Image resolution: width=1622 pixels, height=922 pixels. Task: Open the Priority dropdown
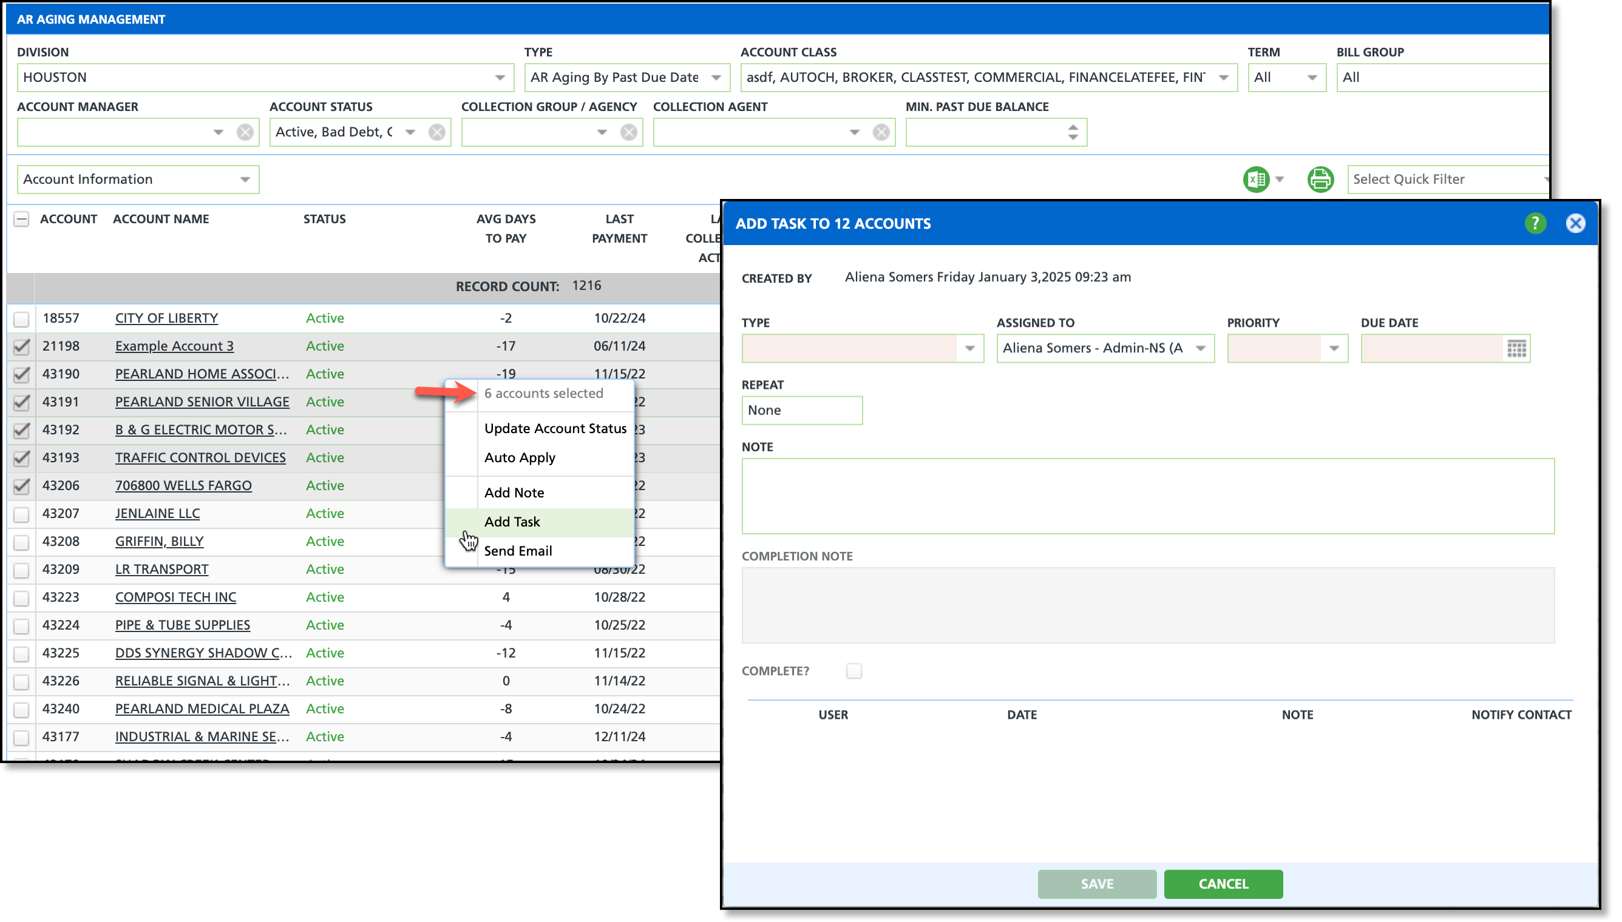(1334, 348)
